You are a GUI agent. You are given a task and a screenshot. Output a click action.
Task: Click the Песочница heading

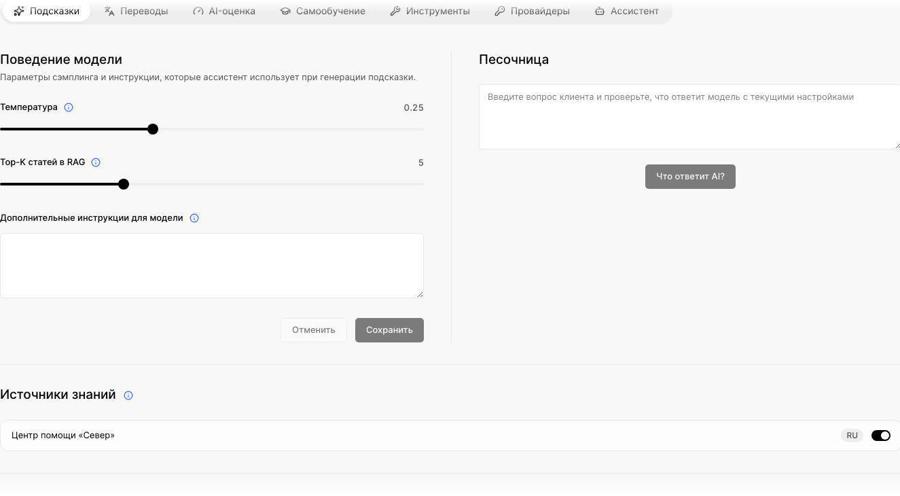tap(514, 60)
